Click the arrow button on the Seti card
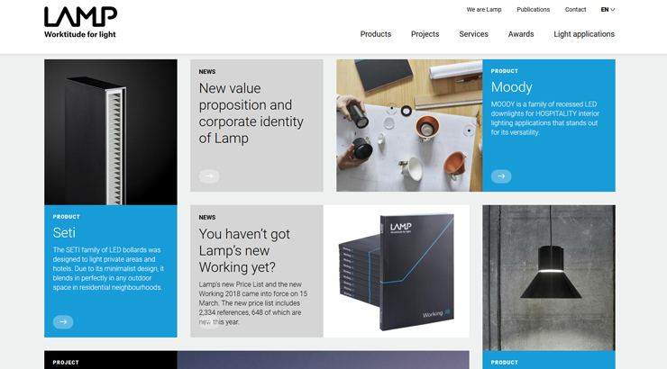 63,322
